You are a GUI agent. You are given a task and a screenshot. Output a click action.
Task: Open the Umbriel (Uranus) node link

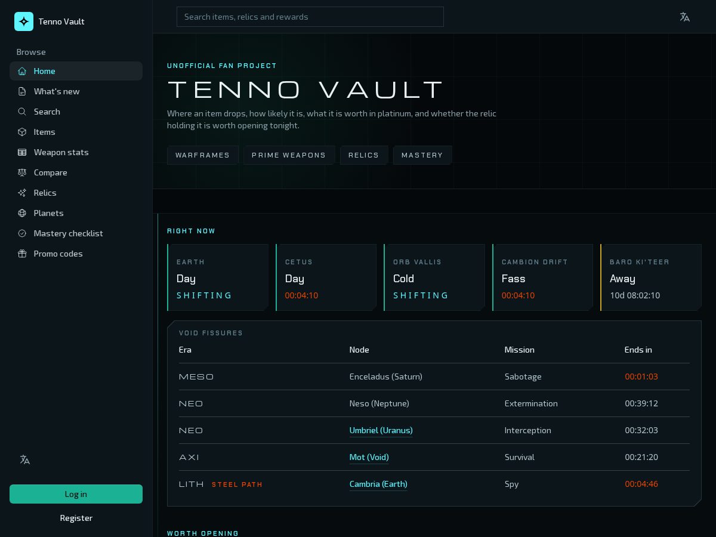[381, 430]
